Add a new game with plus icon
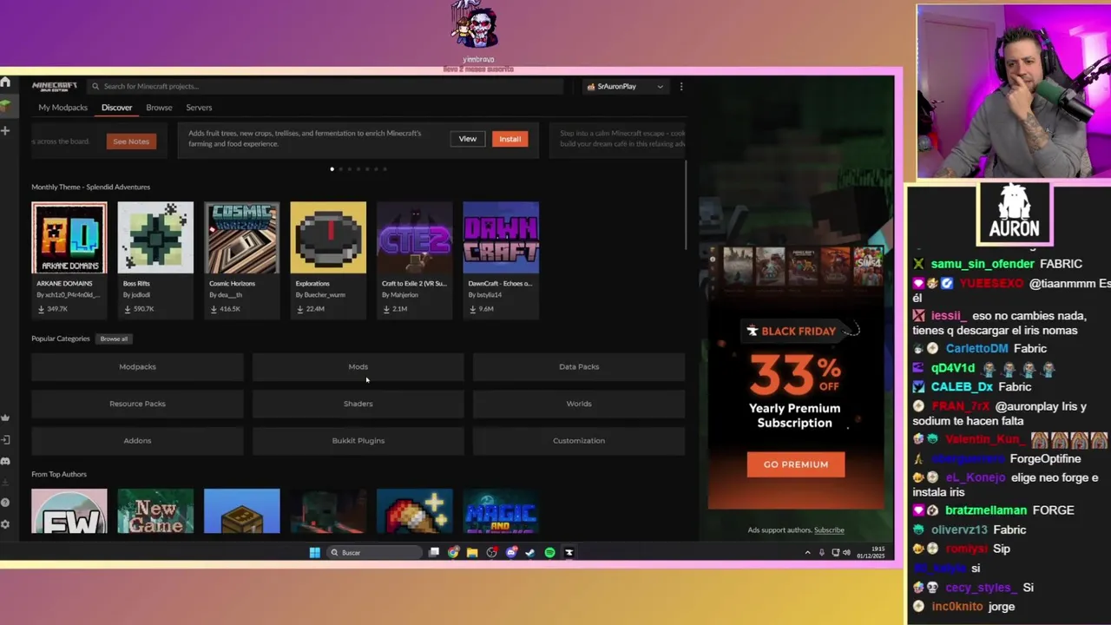The height and width of the screenshot is (625, 1111). 5,130
